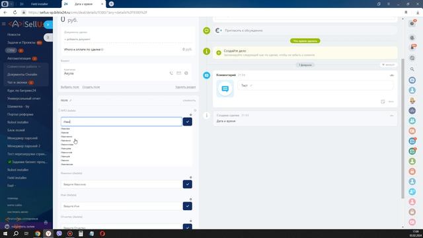
Task: Open the filter dropdown in the timeline
Action: (388, 65)
